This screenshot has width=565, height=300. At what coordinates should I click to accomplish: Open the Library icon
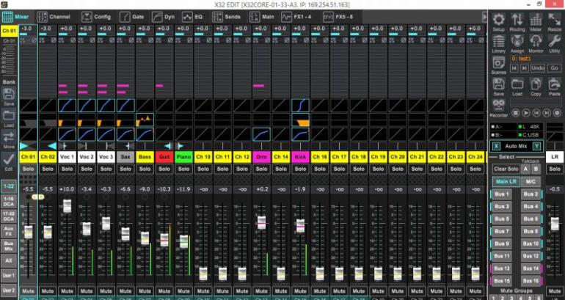499,41
